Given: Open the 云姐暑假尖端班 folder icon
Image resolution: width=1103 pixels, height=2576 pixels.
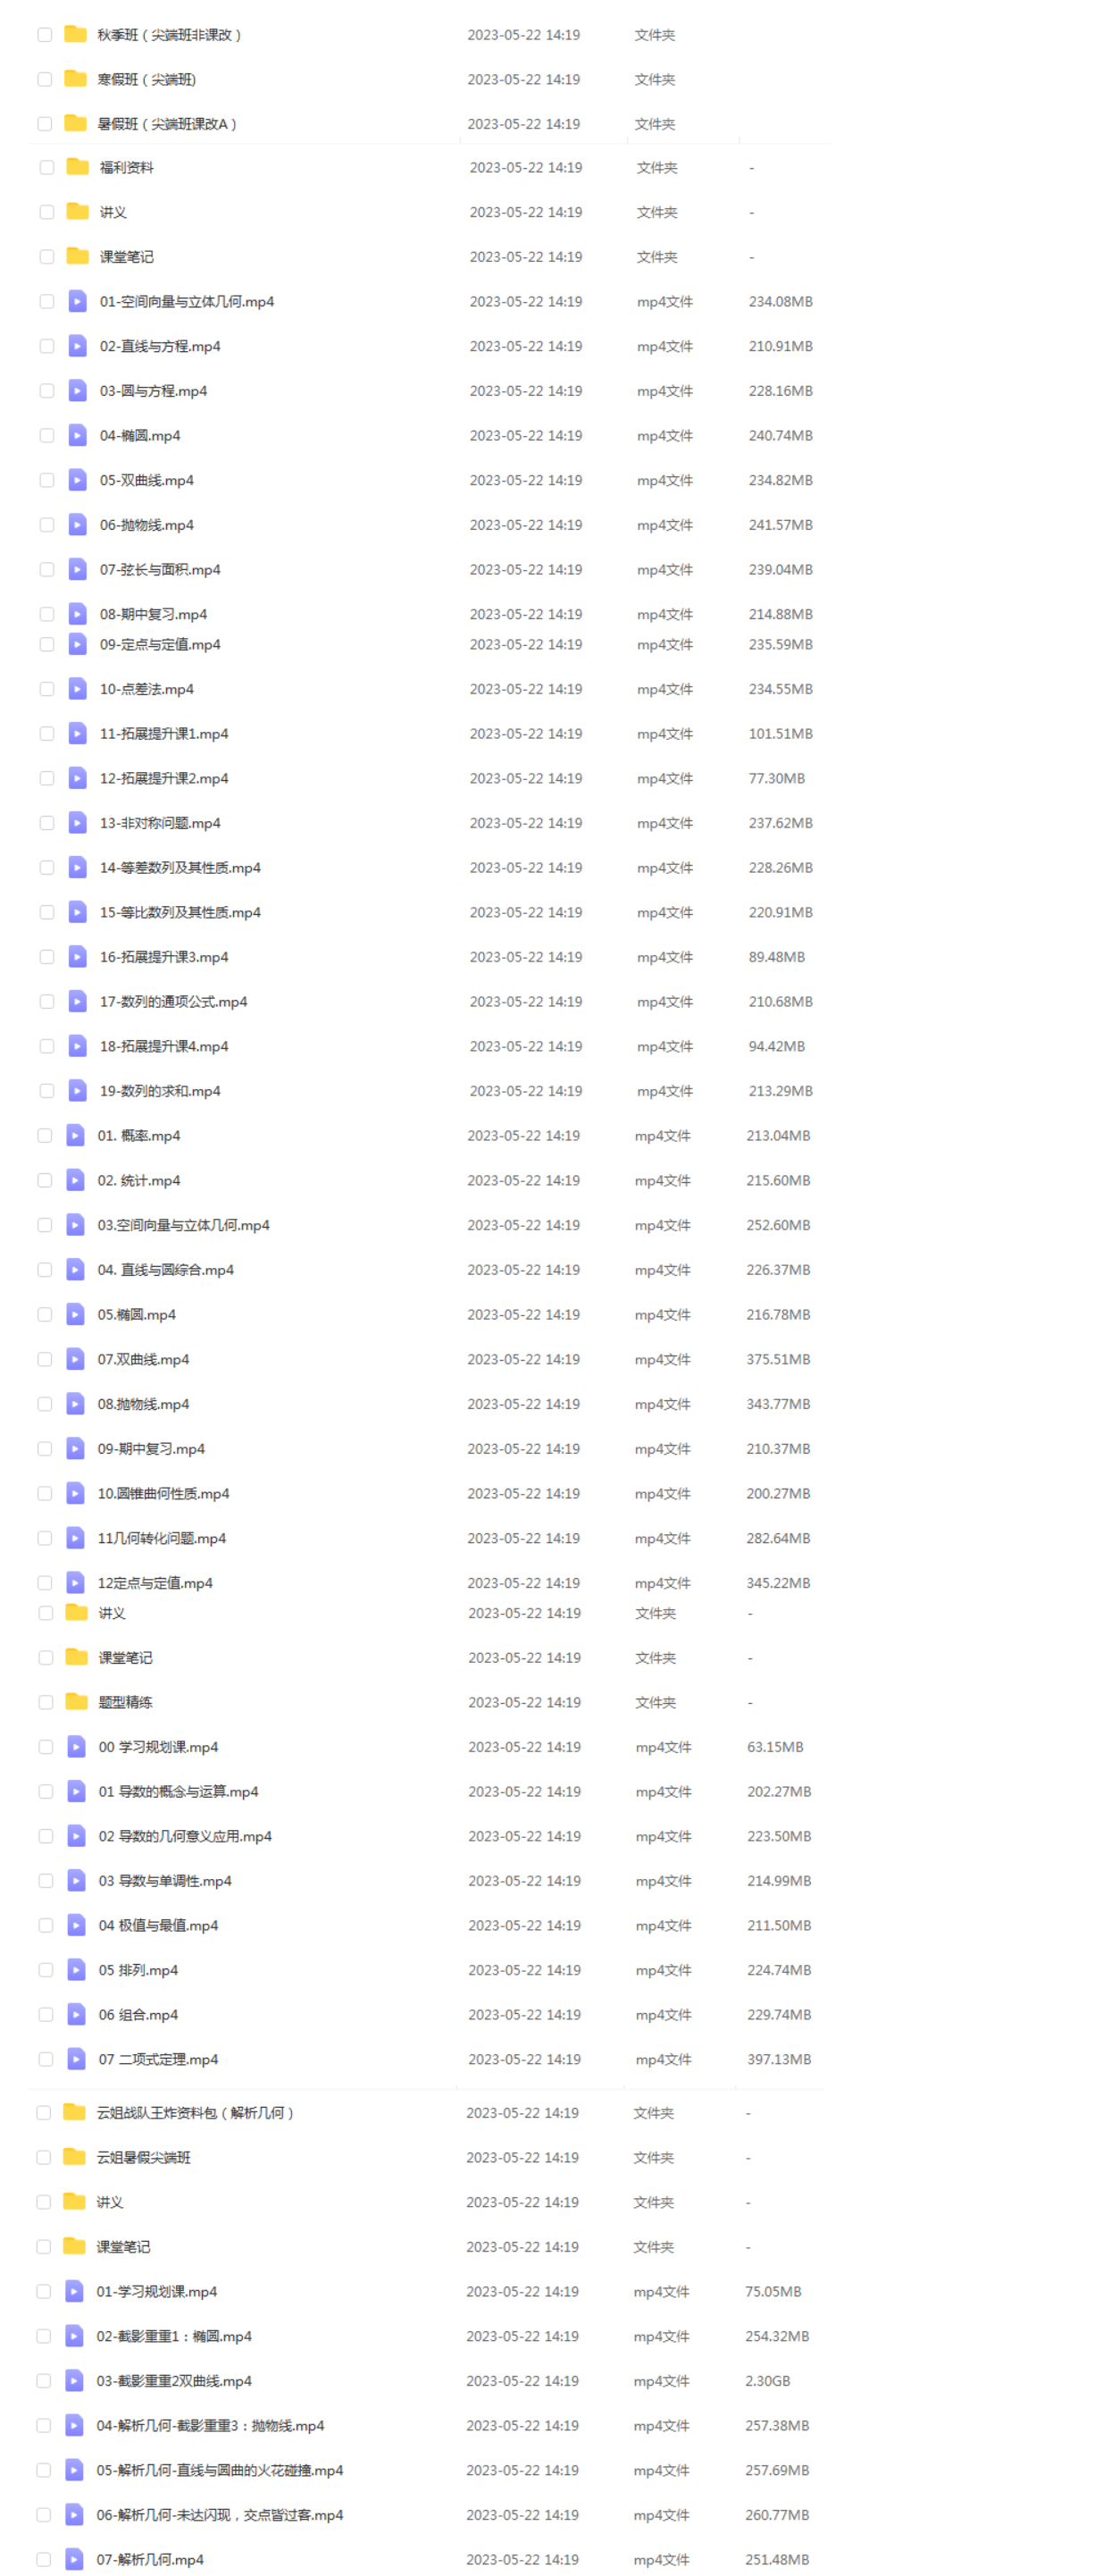Looking at the screenshot, I should point(75,2157).
